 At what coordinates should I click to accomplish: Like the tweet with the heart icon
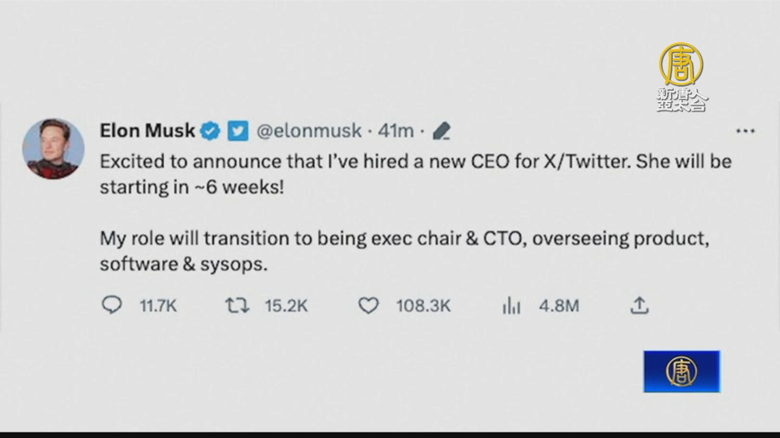[x=368, y=305]
